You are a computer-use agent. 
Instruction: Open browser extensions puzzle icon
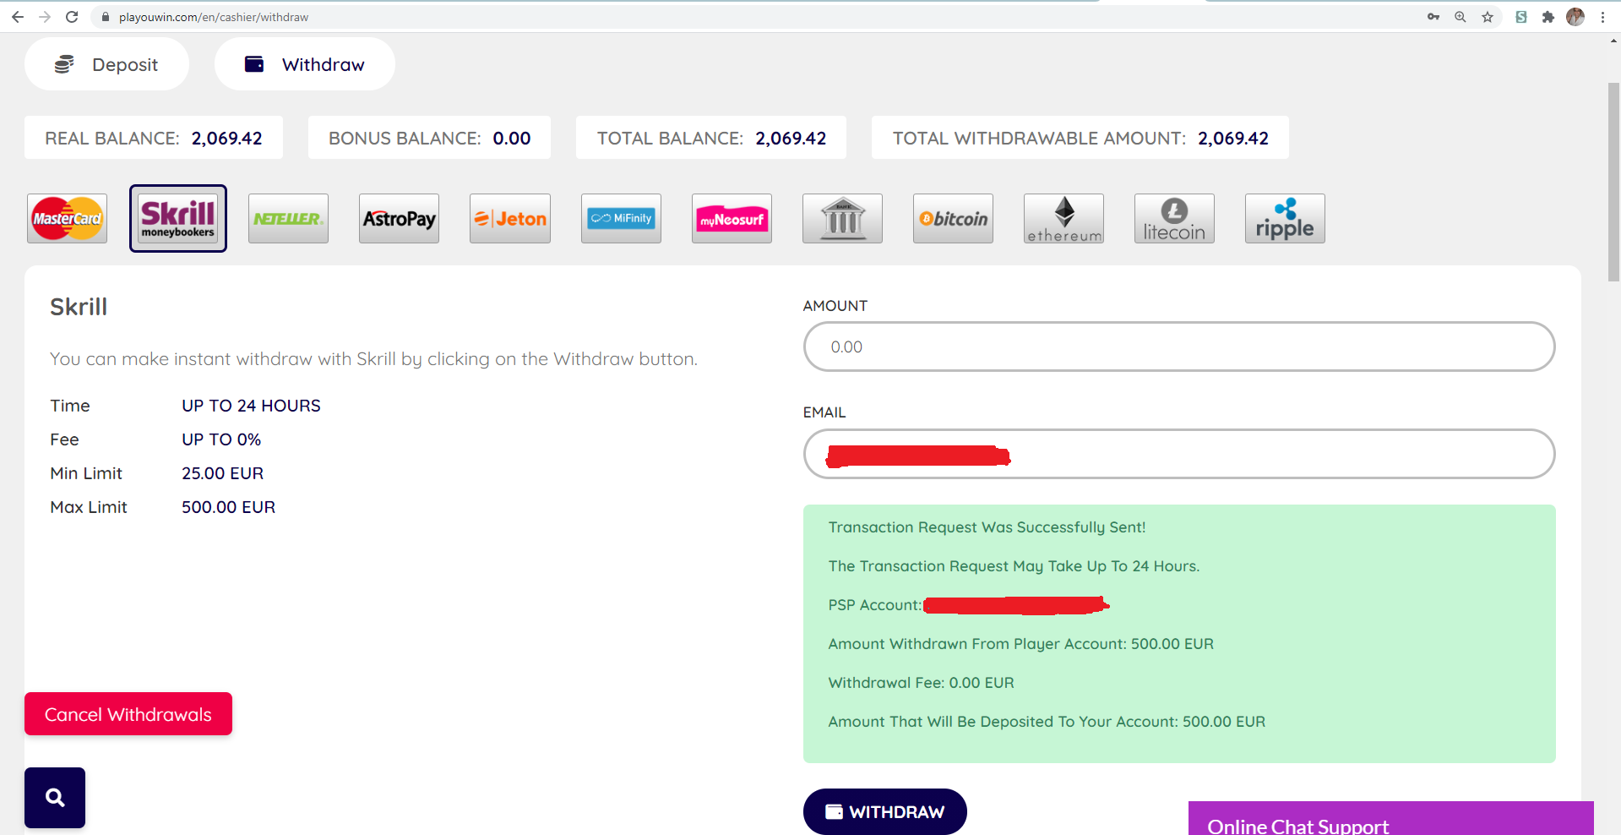1548,17
